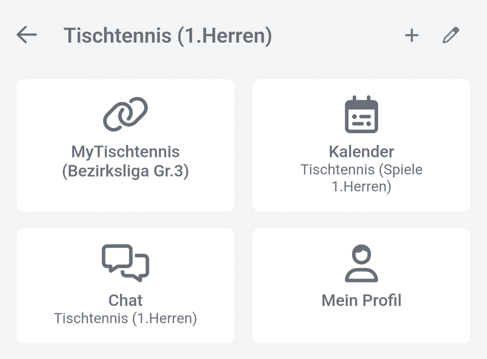The width and height of the screenshot is (487, 359).
Task: Click the chat bubbles icon
Action: [x=126, y=263]
